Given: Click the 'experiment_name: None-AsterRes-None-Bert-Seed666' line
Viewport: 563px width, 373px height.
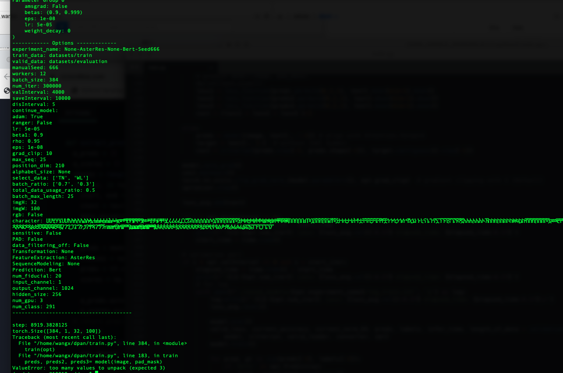Looking at the screenshot, I should click(86, 49).
